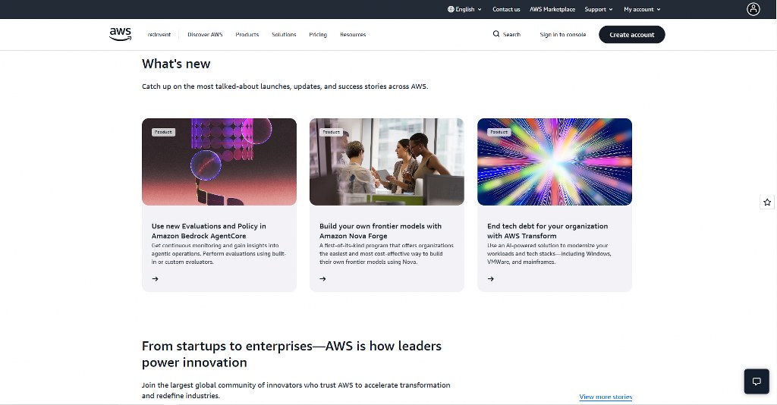Open Amazon Nova Forge card title

pyautogui.click(x=381, y=231)
